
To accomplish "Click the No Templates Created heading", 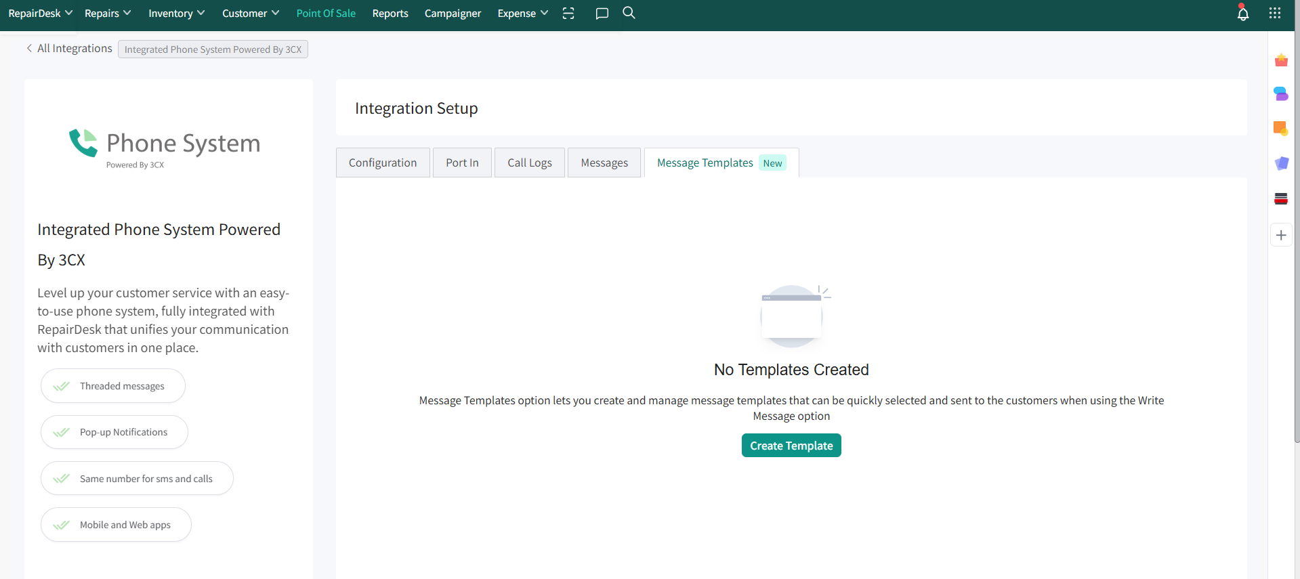I will click(x=791, y=370).
